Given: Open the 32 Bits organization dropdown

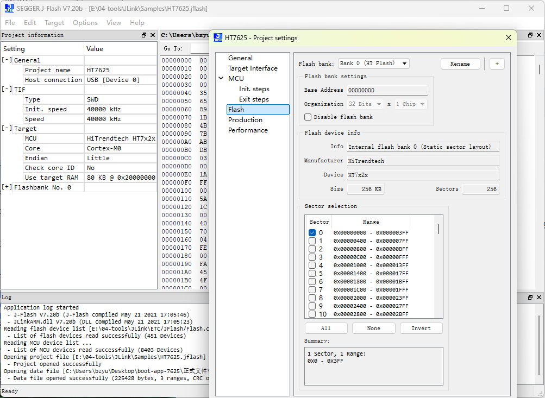Looking at the screenshot, I should 365,104.
